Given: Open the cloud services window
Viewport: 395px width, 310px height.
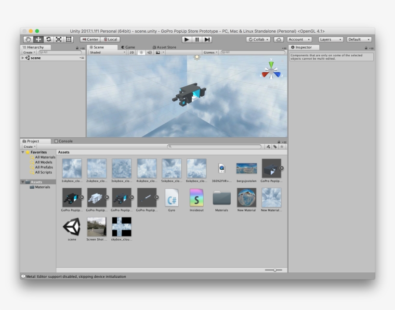Looking at the screenshot, I should click(x=279, y=39).
